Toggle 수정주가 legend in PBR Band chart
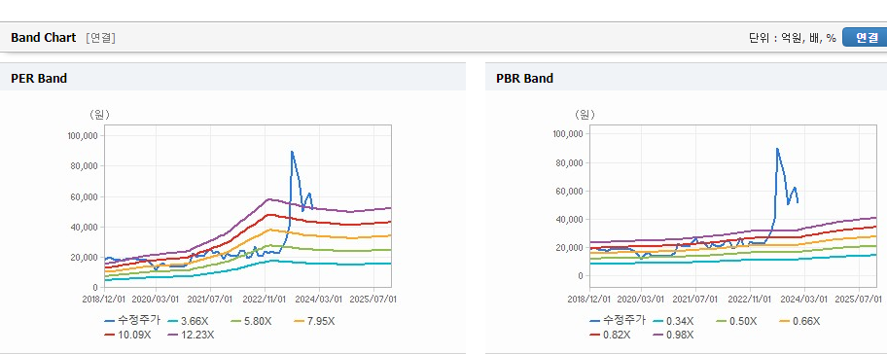 pos(618,321)
